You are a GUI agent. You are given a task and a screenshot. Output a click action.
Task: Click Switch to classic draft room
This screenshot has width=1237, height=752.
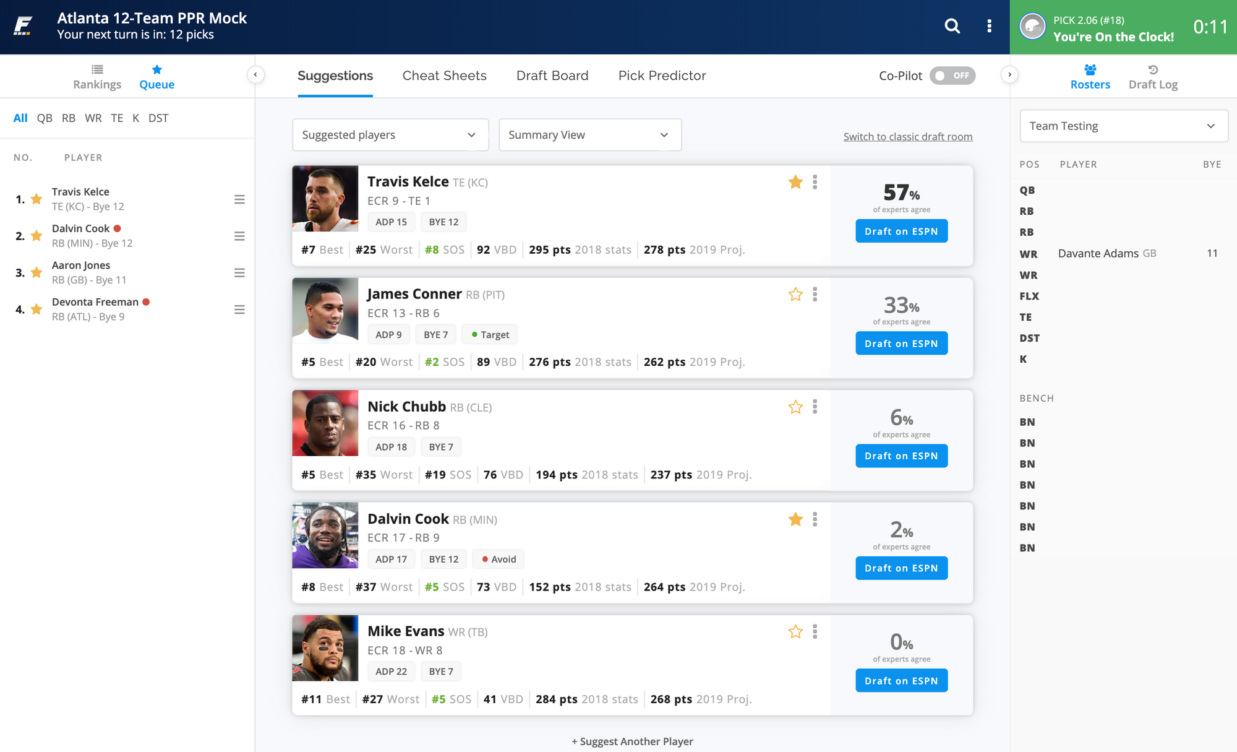(907, 137)
